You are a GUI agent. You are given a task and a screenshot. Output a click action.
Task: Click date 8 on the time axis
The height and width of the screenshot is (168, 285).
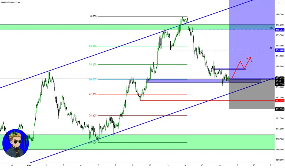[x=115, y=166]
